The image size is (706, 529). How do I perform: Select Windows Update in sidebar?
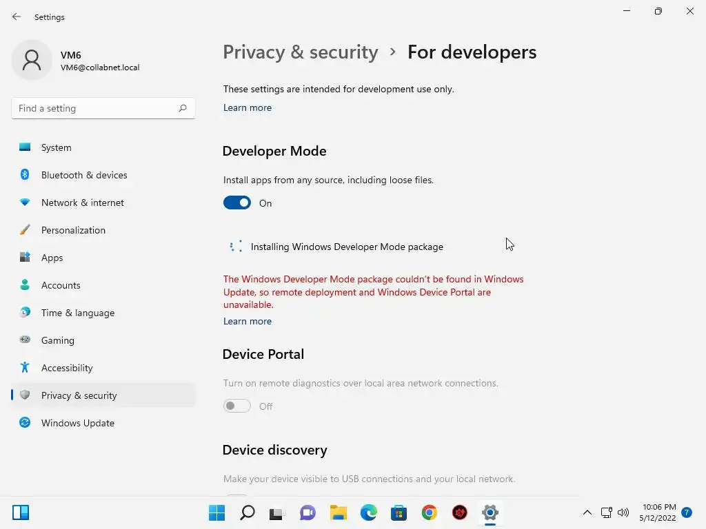(77, 423)
